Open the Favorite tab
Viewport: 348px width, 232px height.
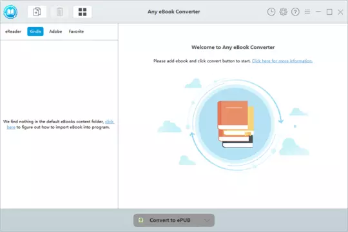point(76,32)
